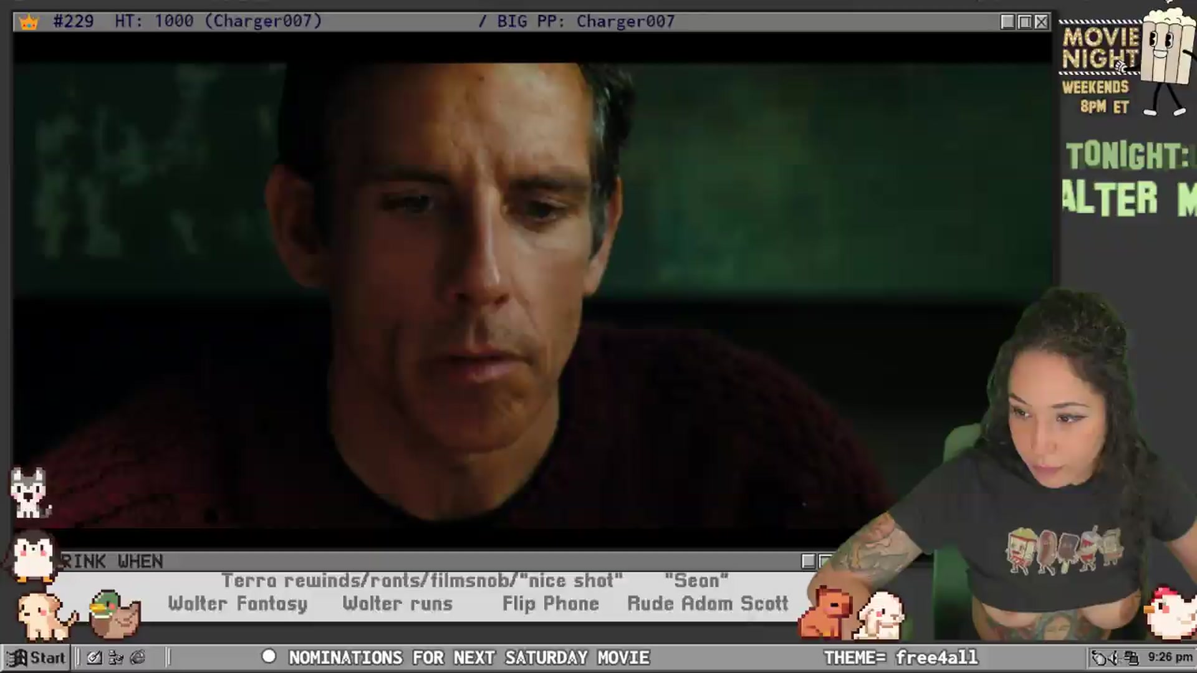The height and width of the screenshot is (673, 1197).
Task: Check the 9:26 pm clock
Action: pyautogui.click(x=1170, y=657)
